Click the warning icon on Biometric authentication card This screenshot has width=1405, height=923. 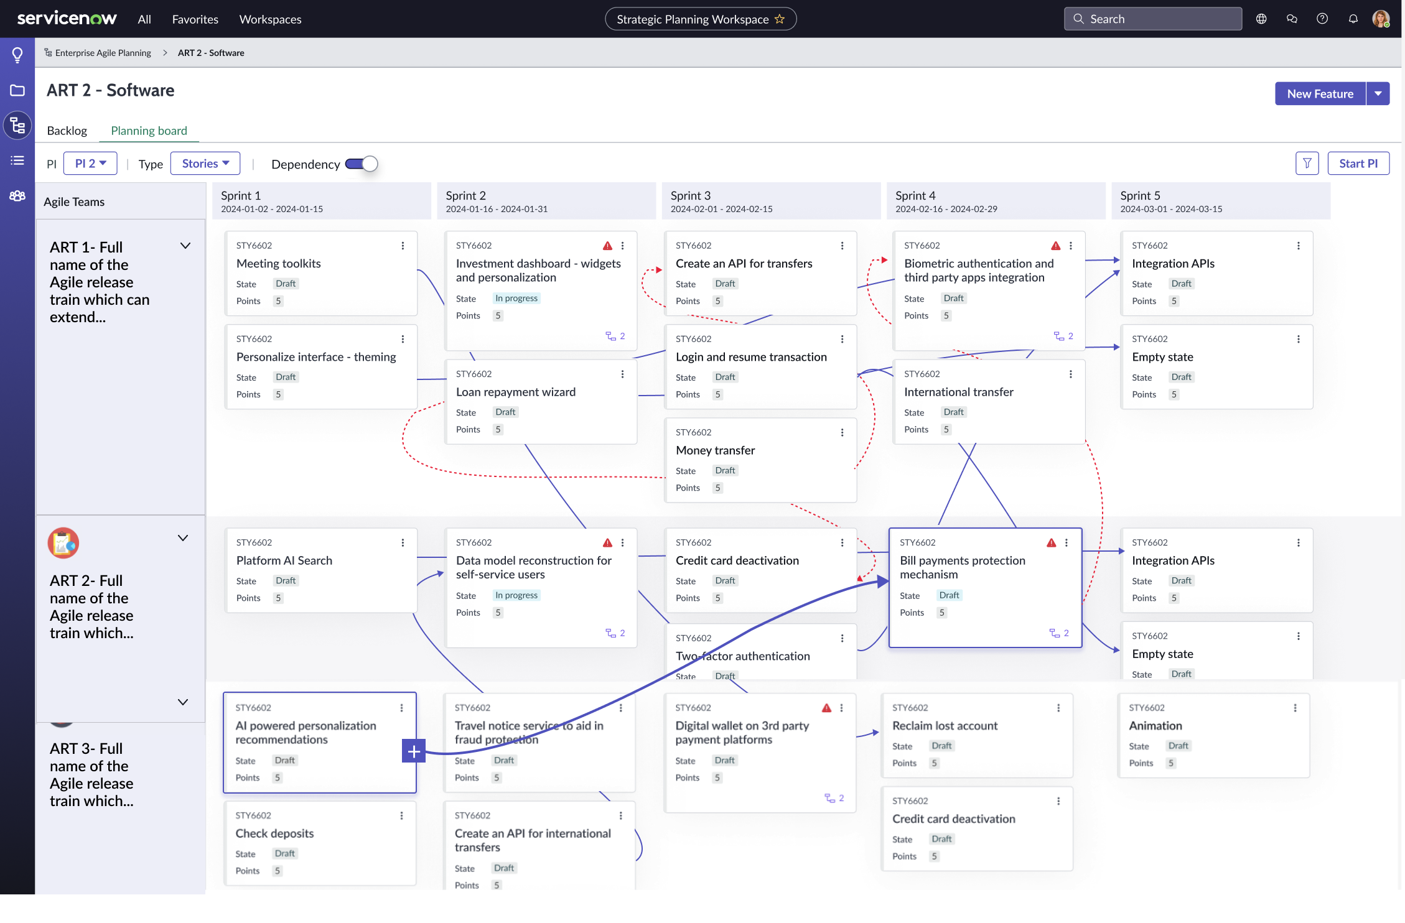pyautogui.click(x=1055, y=245)
